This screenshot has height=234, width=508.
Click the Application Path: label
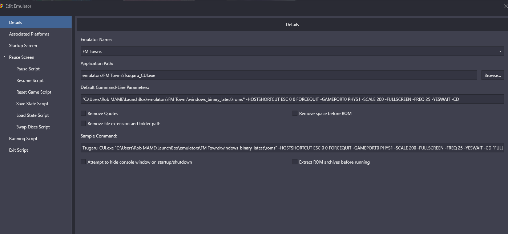pos(97,63)
